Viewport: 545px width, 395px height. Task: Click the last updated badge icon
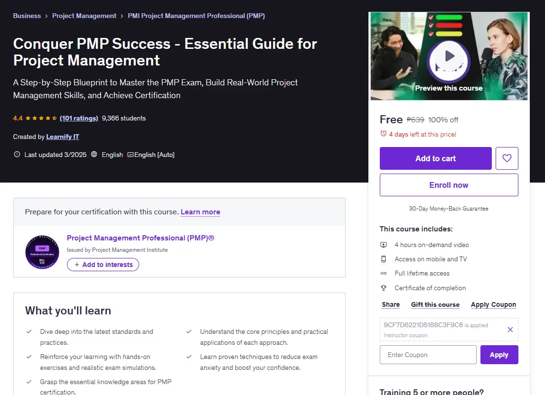tap(17, 154)
